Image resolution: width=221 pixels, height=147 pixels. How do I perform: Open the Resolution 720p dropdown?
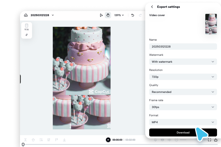[x=183, y=77]
